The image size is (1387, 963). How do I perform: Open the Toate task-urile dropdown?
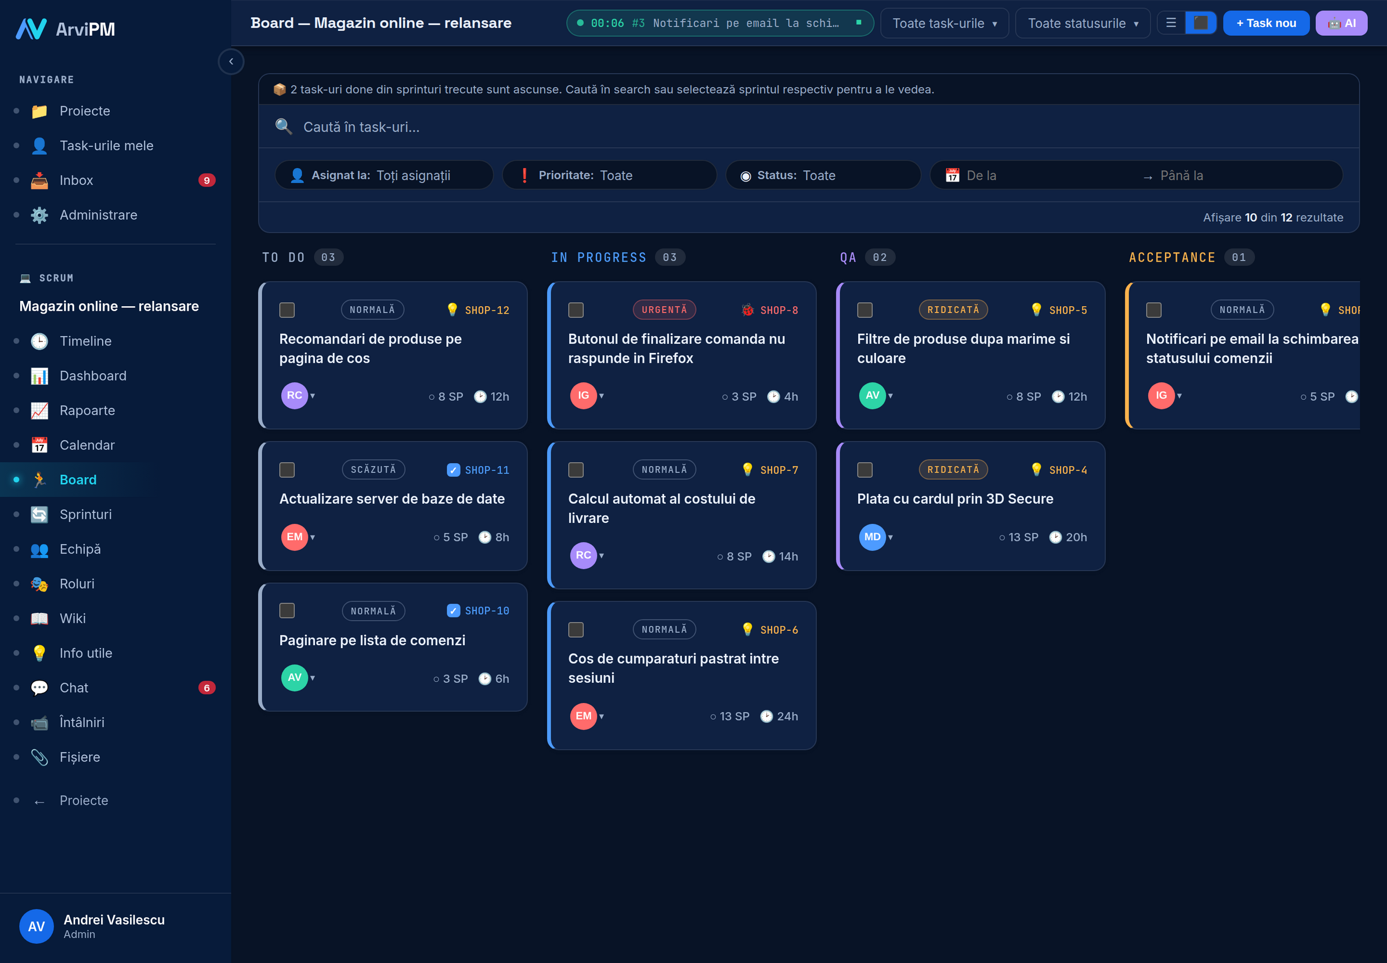(944, 23)
